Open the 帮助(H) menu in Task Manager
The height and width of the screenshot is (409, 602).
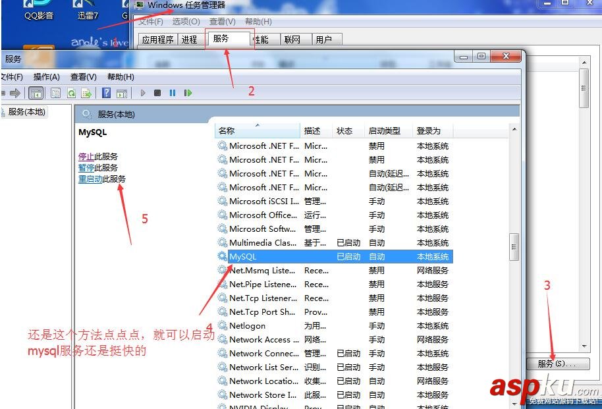tap(258, 22)
